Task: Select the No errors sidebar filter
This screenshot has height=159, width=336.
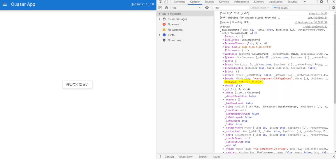Action: 173,24
